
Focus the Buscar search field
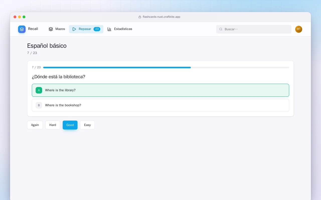254,29
